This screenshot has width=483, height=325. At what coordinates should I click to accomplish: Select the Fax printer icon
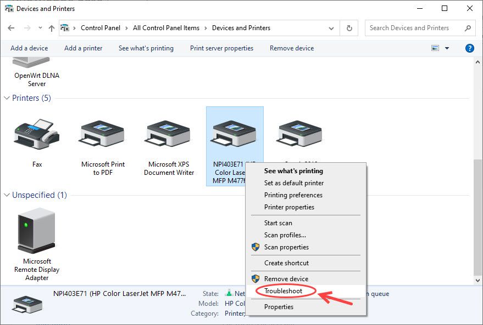(x=37, y=134)
